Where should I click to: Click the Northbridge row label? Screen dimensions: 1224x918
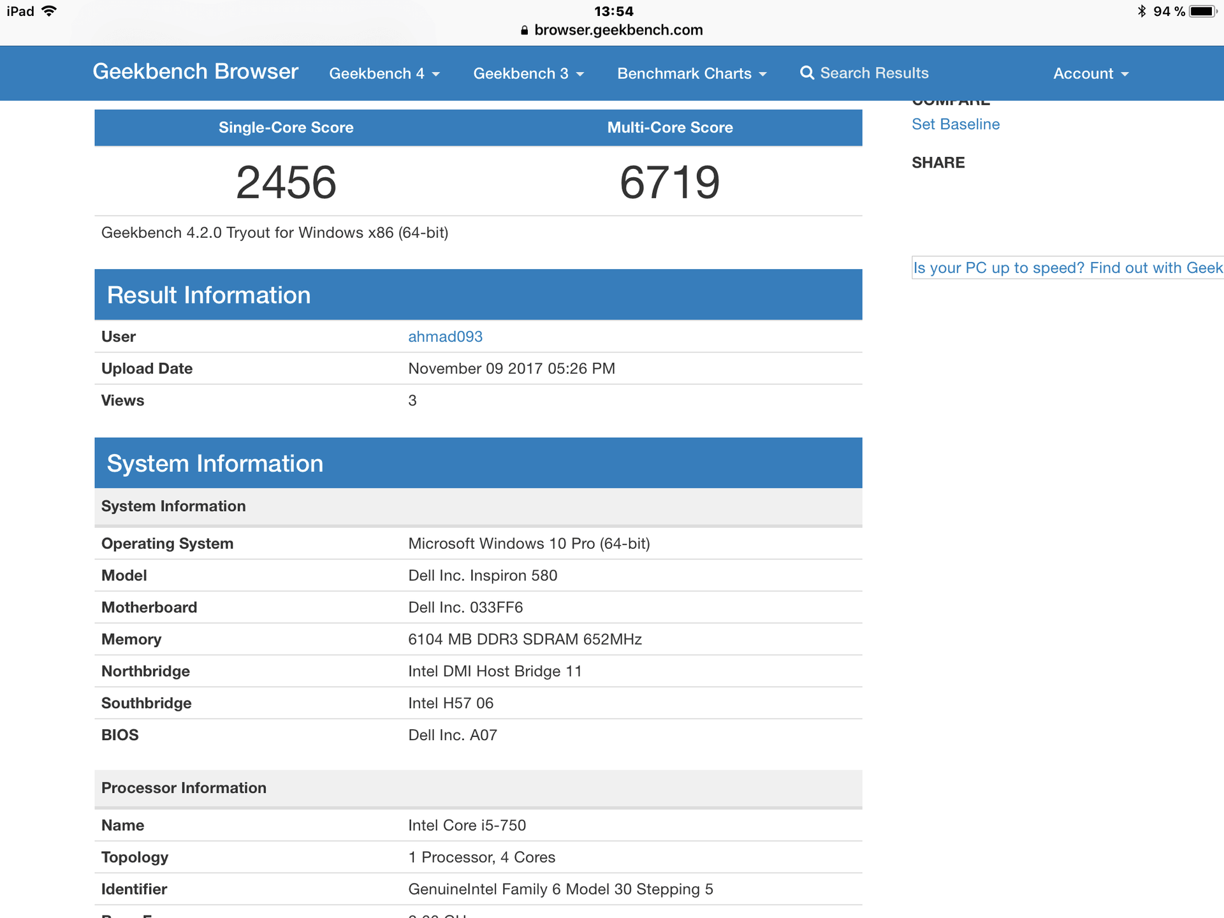click(x=145, y=671)
